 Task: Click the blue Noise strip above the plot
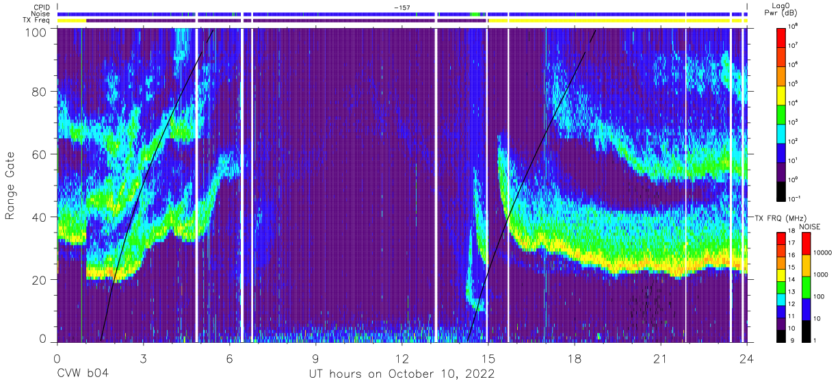404,14
